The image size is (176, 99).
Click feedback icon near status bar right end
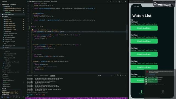[123, 98]
